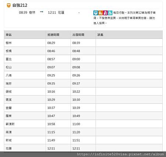
Task: Select the 樹林 station row in table
Action: pyautogui.click(x=83, y=43)
